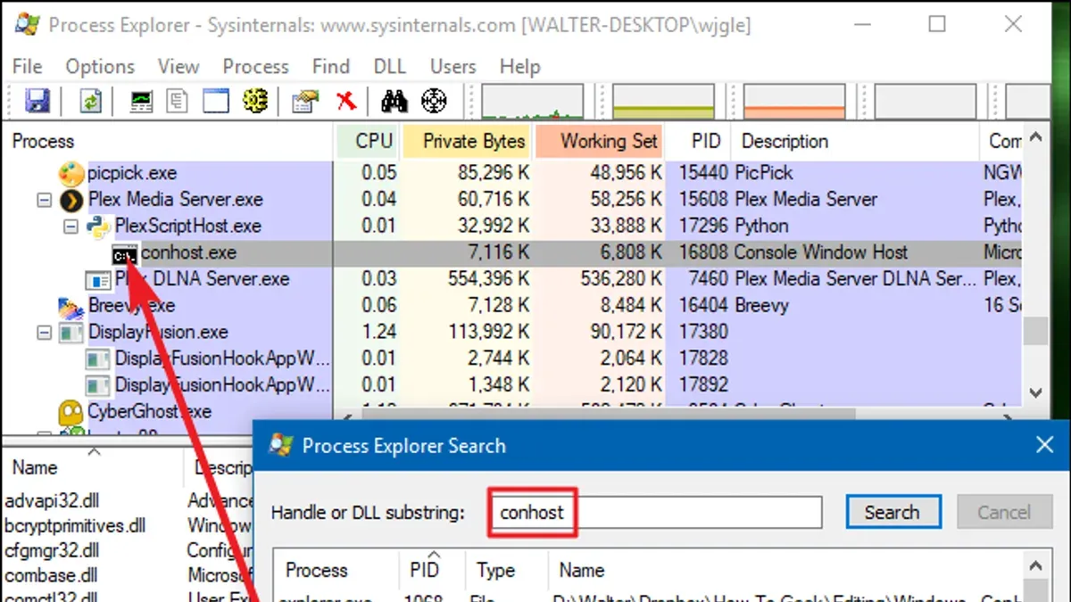Click the Save toolbar icon
1071x602 pixels.
pyautogui.click(x=37, y=101)
